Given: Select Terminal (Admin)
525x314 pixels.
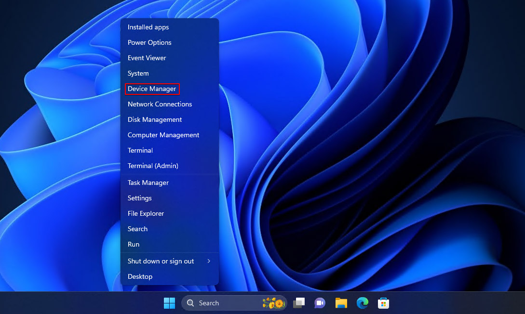Looking at the screenshot, I should [153, 166].
